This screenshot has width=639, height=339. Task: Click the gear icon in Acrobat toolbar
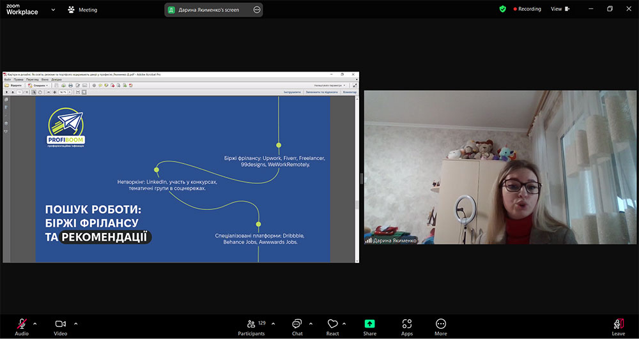94,86
